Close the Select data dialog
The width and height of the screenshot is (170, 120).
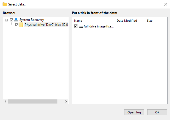[x=165, y=4]
